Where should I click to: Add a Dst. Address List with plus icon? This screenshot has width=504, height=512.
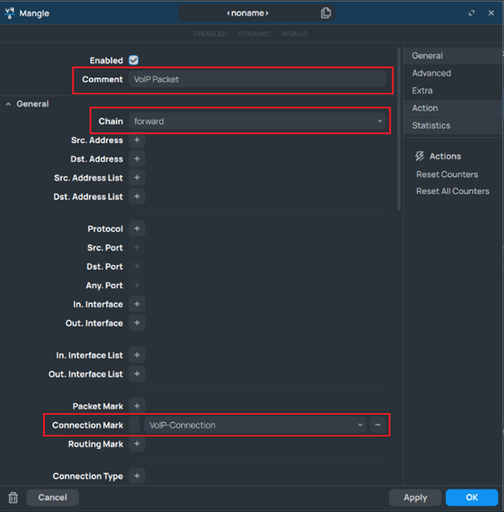click(x=137, y=196)
